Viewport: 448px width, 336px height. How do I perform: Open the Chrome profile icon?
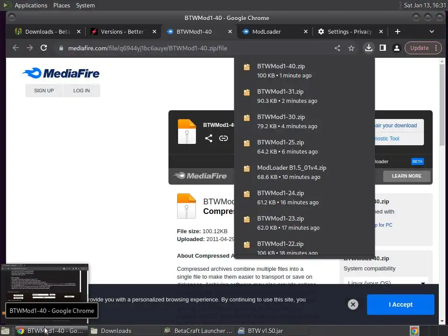pyautogui.click(x=397, y=48)
